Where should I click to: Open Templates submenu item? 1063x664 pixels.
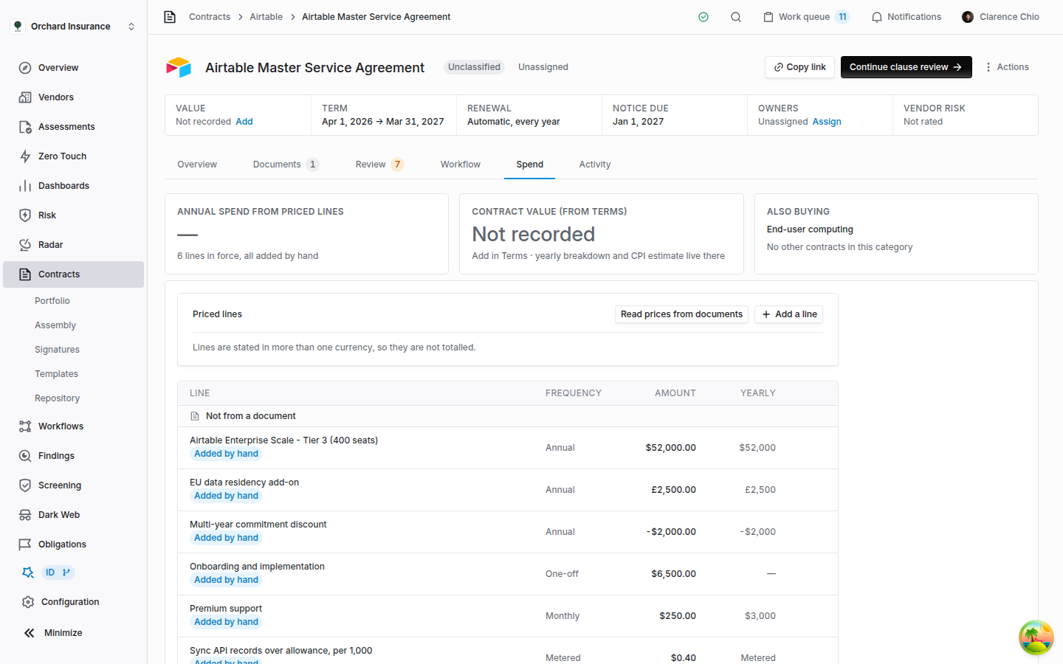pyautogui.click(x=56, y=374)
